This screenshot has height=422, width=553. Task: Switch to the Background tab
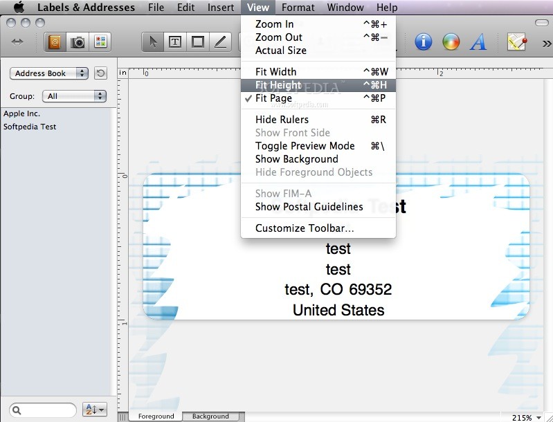click(x=210, y=416)
